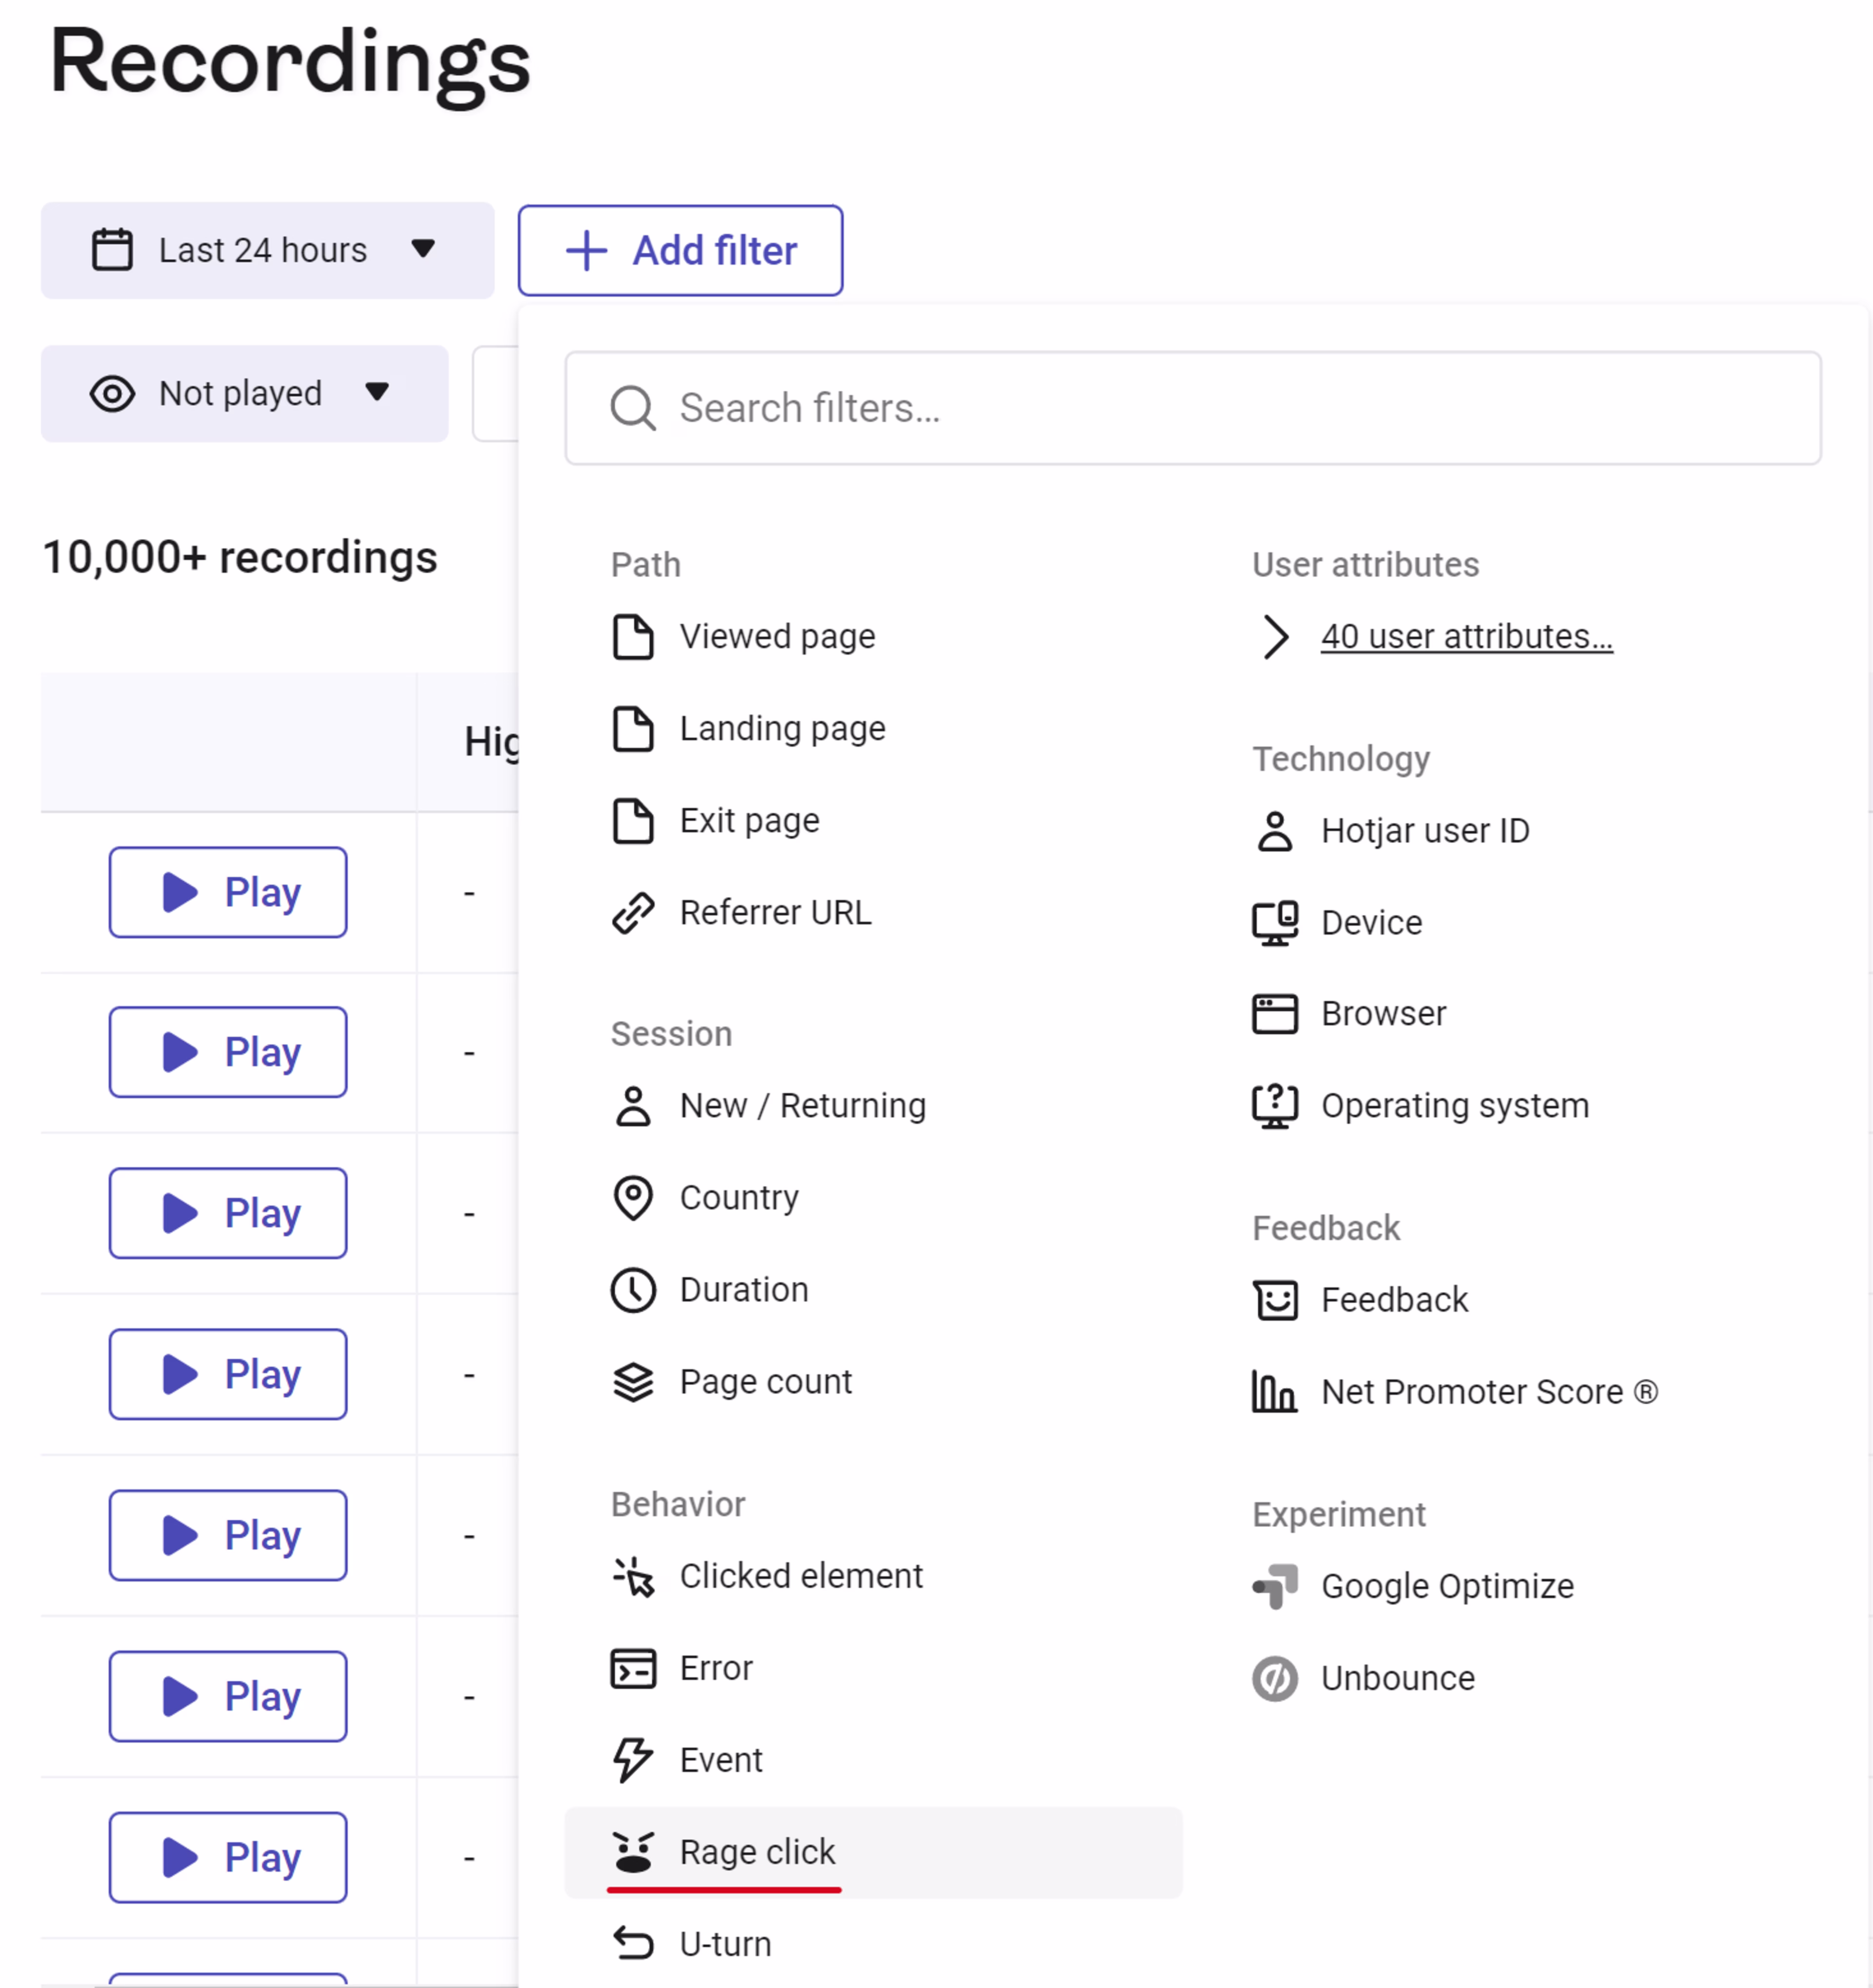The width and height of the screenshot is (1873, 1988).
Task: Select the Rage click filter icon
Action: click(633, 1852)
